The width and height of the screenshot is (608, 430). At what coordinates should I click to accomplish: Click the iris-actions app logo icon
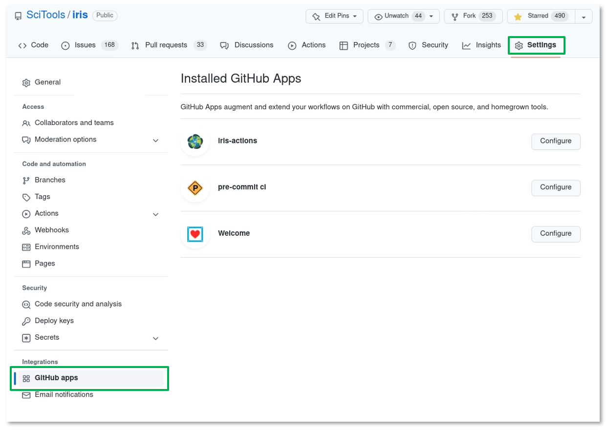tap(195, 142)
